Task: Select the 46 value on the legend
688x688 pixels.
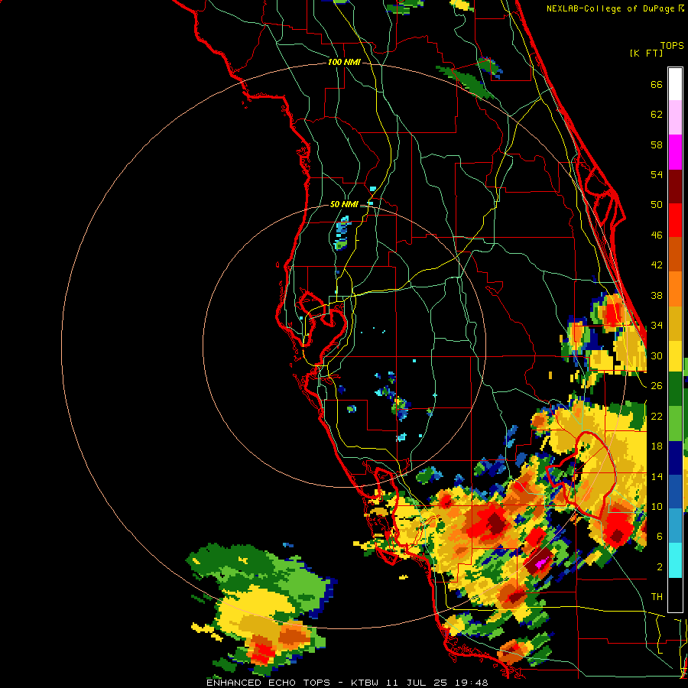Action: [657, 235]
